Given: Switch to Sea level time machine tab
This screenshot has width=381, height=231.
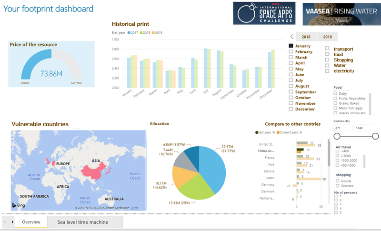Looking at the screenshot, I should (x=82, y=222).
